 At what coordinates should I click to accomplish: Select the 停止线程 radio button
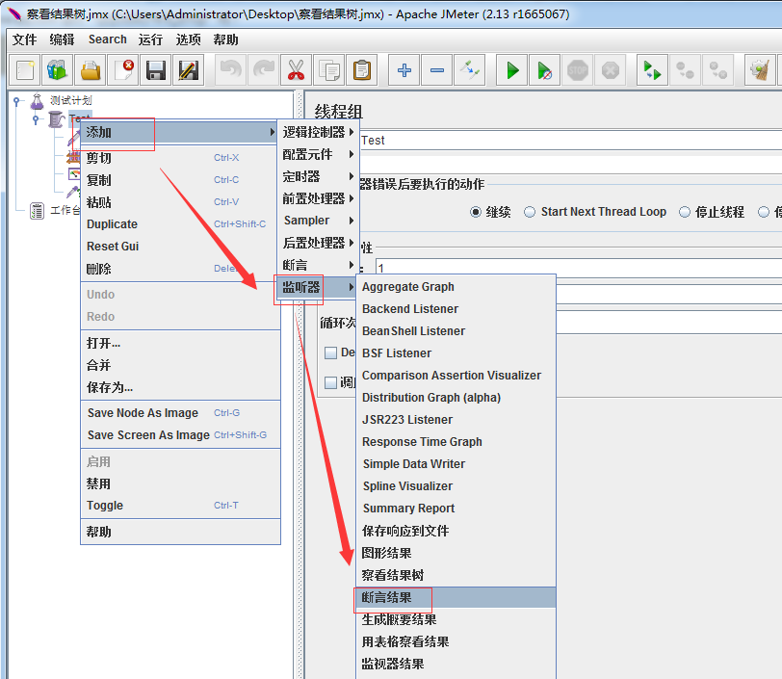pyautogui.click(x=685, y=212)
